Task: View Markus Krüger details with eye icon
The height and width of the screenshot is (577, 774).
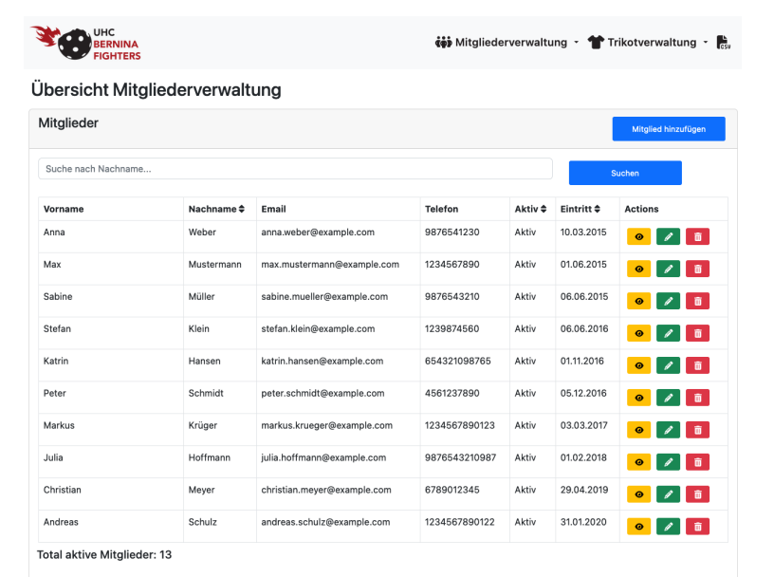Action: coord(638,430)
